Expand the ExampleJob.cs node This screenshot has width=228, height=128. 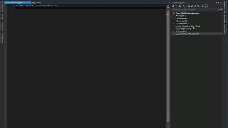coord(173,23)
